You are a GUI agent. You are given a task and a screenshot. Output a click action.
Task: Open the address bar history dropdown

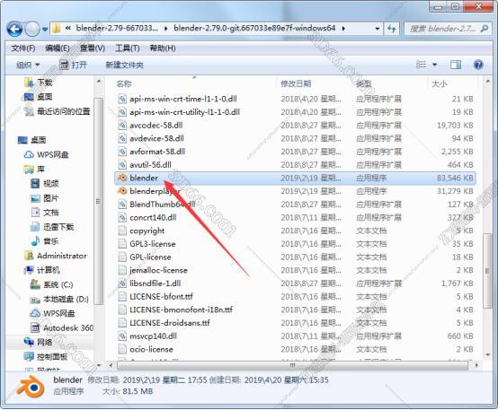[377, 29]
